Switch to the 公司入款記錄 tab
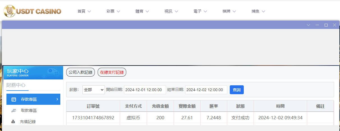 [81, 72]
